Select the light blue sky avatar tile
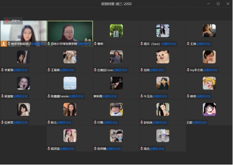This screenshot has height=165, width=233. pos(70,83)
